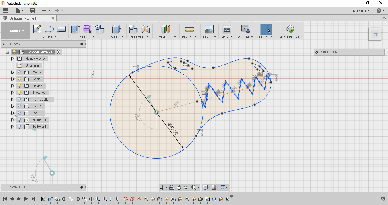The width and height of the screenshot is (388, 205).
Task: Choose the Spline sketch tool
Action: [49, 29]
